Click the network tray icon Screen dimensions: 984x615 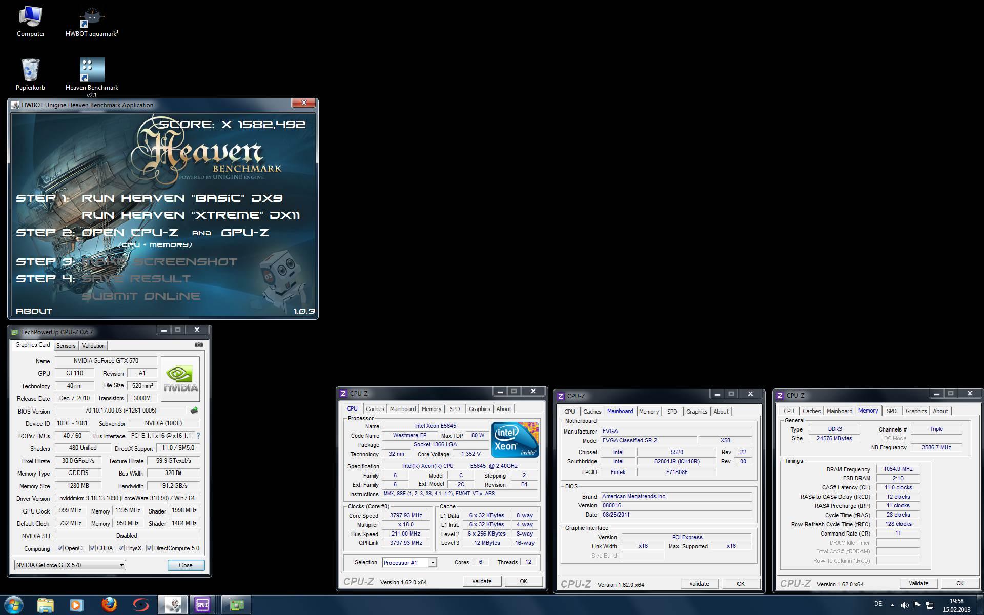pyautogui.click(x=930, y=605)
